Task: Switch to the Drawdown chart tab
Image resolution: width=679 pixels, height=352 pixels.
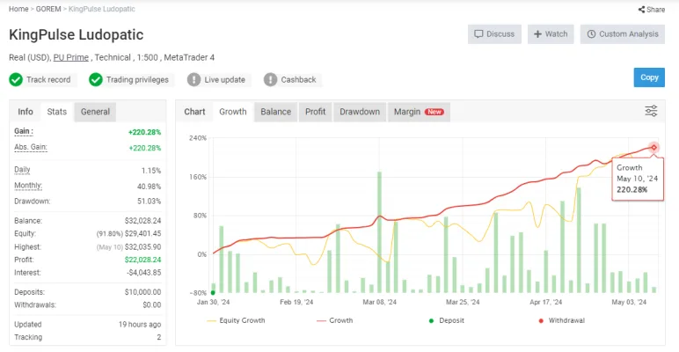Action: pyautogui.click(x=360, y=112)
